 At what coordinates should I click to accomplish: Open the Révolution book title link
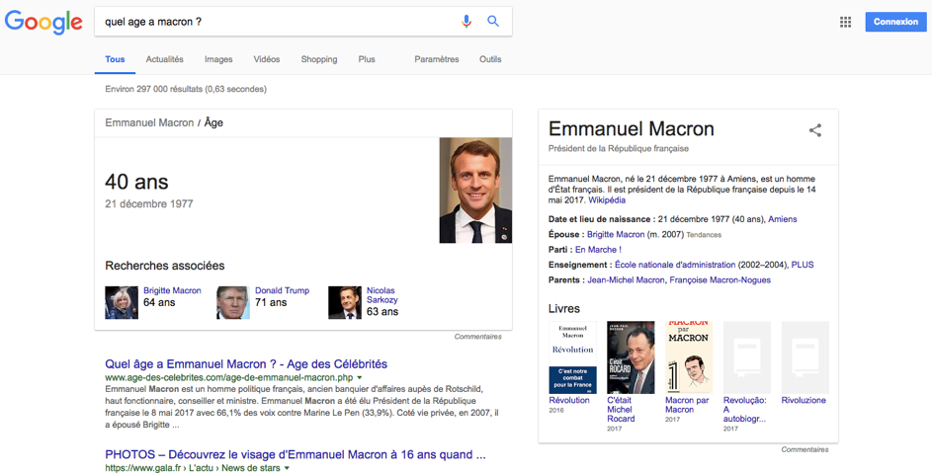coord(569,401)
